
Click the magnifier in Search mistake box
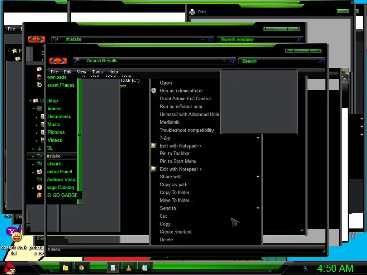coord(299,39)
